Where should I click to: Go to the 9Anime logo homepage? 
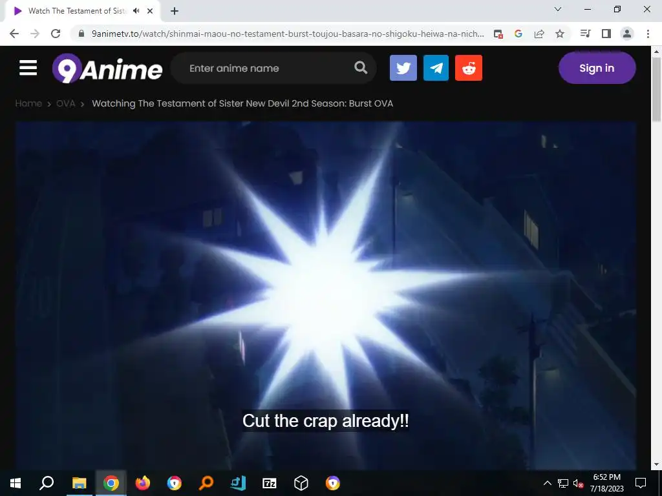107,68
